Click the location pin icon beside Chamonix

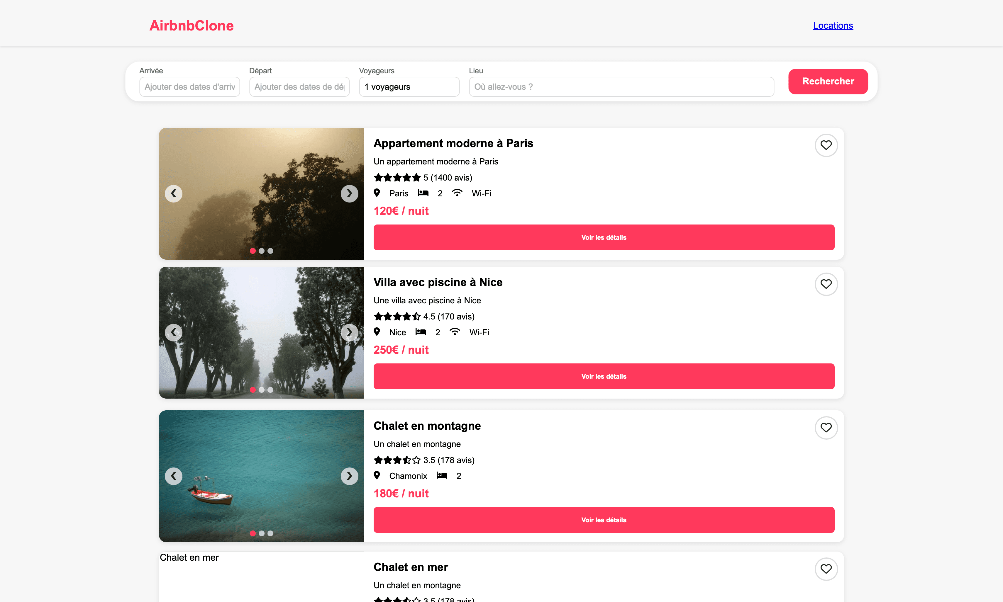(377, 475)
